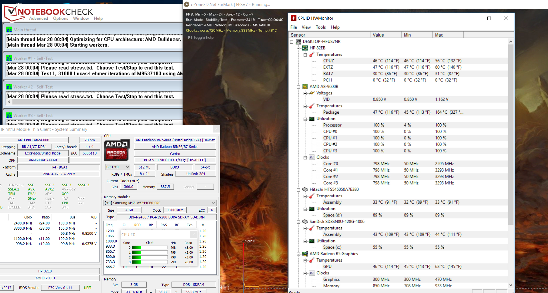
Task: Click the processor chip icon beside AMD A8-9600B
Action: tap(305, 87)
